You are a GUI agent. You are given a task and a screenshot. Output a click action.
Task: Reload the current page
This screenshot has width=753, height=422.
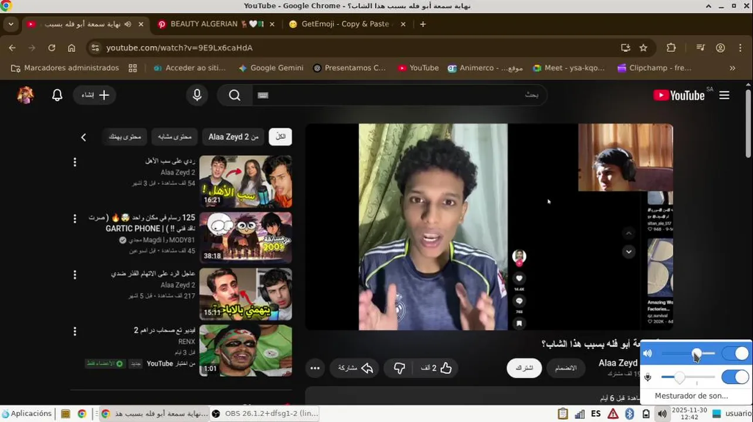pos(52,48)
